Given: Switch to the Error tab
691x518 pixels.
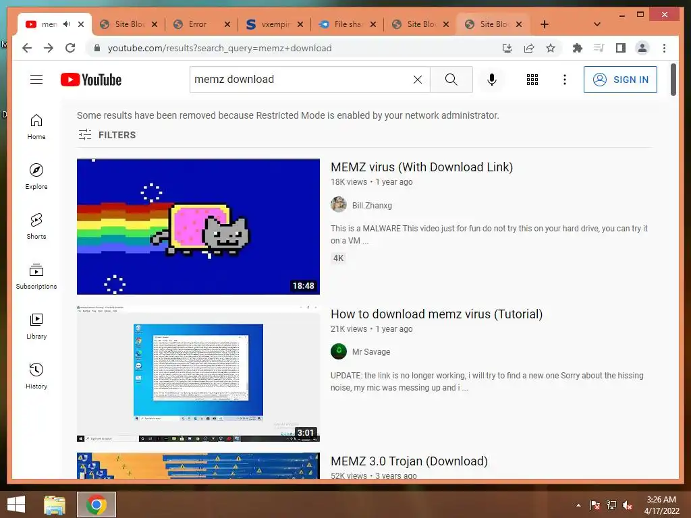Looking at the screenshot, I should 197,24.
